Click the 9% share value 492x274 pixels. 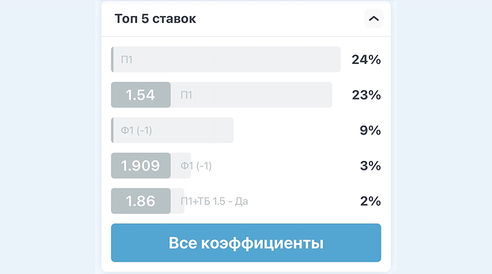click(x=370, y=130)
